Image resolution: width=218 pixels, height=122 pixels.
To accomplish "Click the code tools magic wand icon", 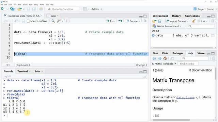I will click(x=59, y=21).
